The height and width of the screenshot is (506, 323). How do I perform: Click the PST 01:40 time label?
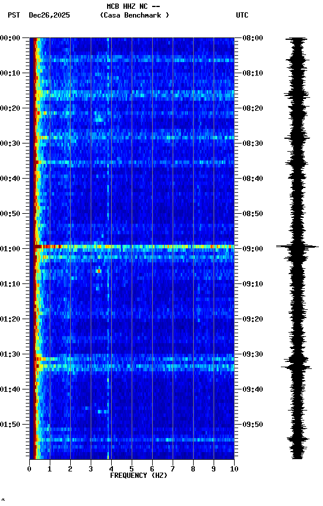10,389
